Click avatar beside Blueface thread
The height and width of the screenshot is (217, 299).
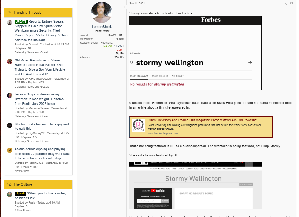pyautogui.click(x=10, y=125)
